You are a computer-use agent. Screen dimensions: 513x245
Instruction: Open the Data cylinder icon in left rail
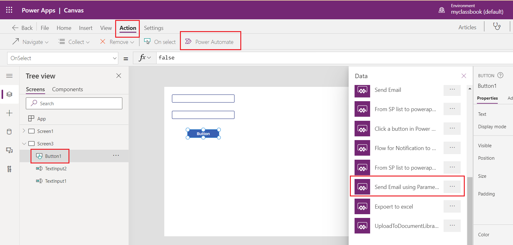point(9,132)
